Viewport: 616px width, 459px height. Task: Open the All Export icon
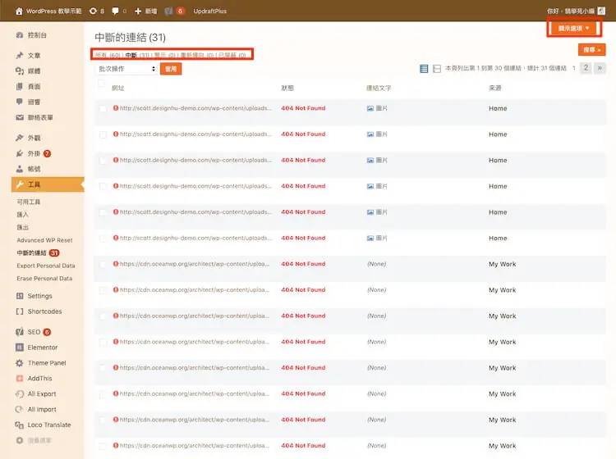(19, 393)
